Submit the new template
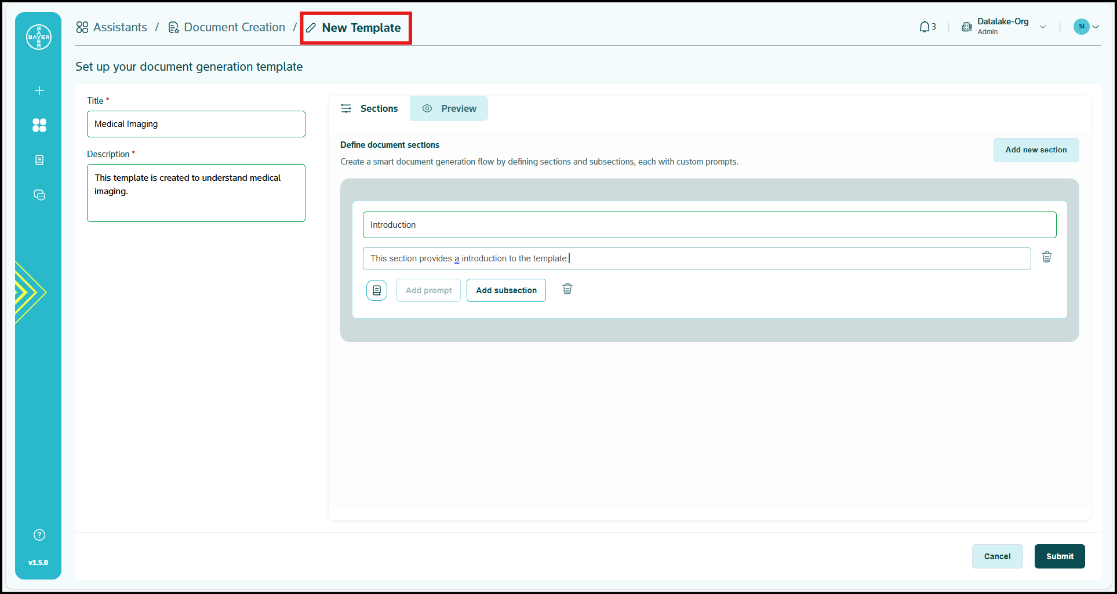The image size is (1117, 594). 1059,556
